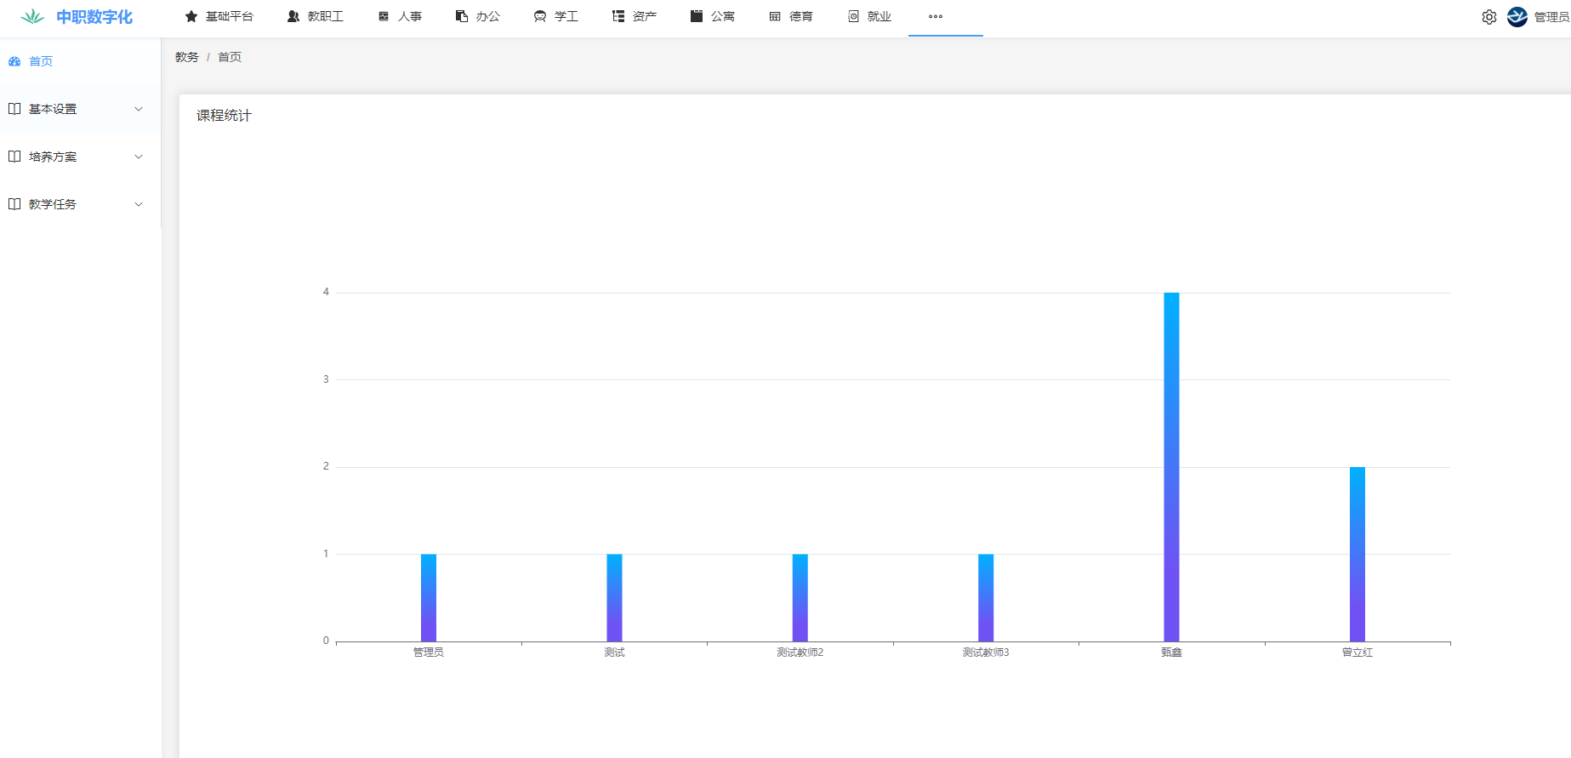Click the building icon beside 公寓
Image resolution: width=1571 pixels, height=758 pixels.
tap(697, 16)
